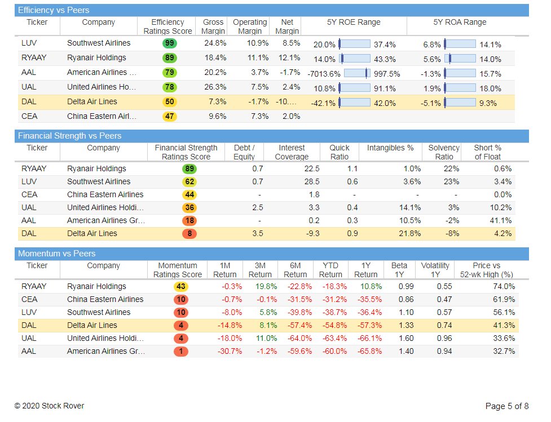Click the -7013.6% ROE low value
The width and height of the screenshot is (551, 422).
coord(324,74)
